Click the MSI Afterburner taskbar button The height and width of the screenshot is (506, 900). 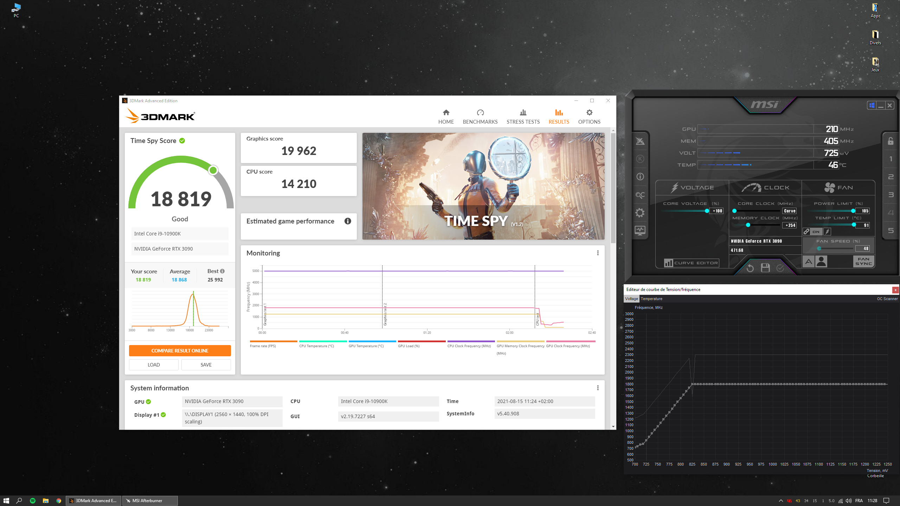150,501
